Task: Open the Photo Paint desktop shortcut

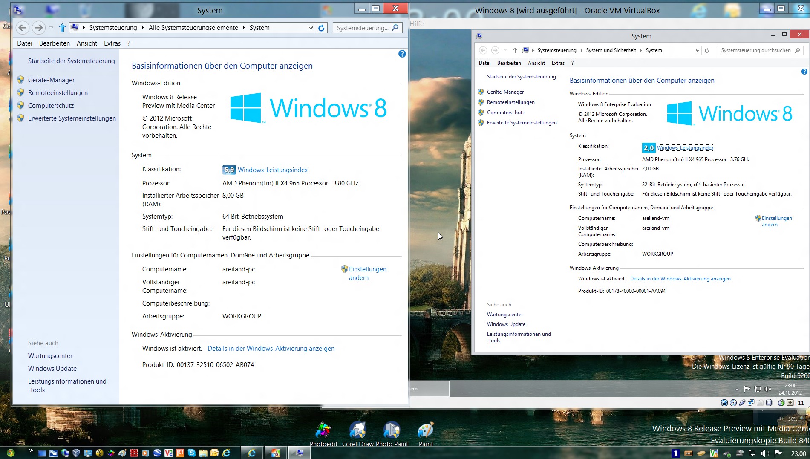Action: (392, 434)
